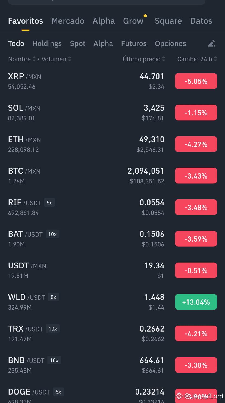Open the ETH/MXN pair row
This screenshot has width=225, height=403.
click(112, 144)
